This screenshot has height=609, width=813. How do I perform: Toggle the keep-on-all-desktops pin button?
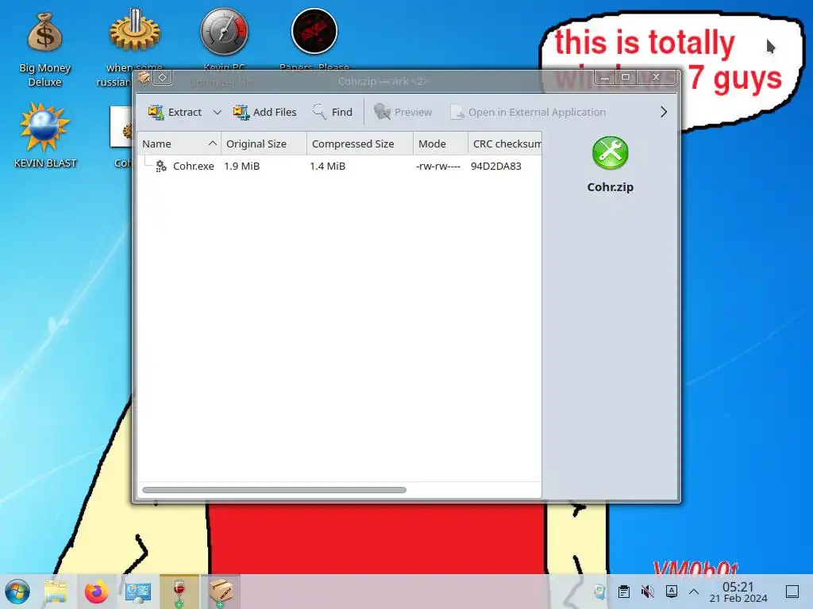point(162,78)
